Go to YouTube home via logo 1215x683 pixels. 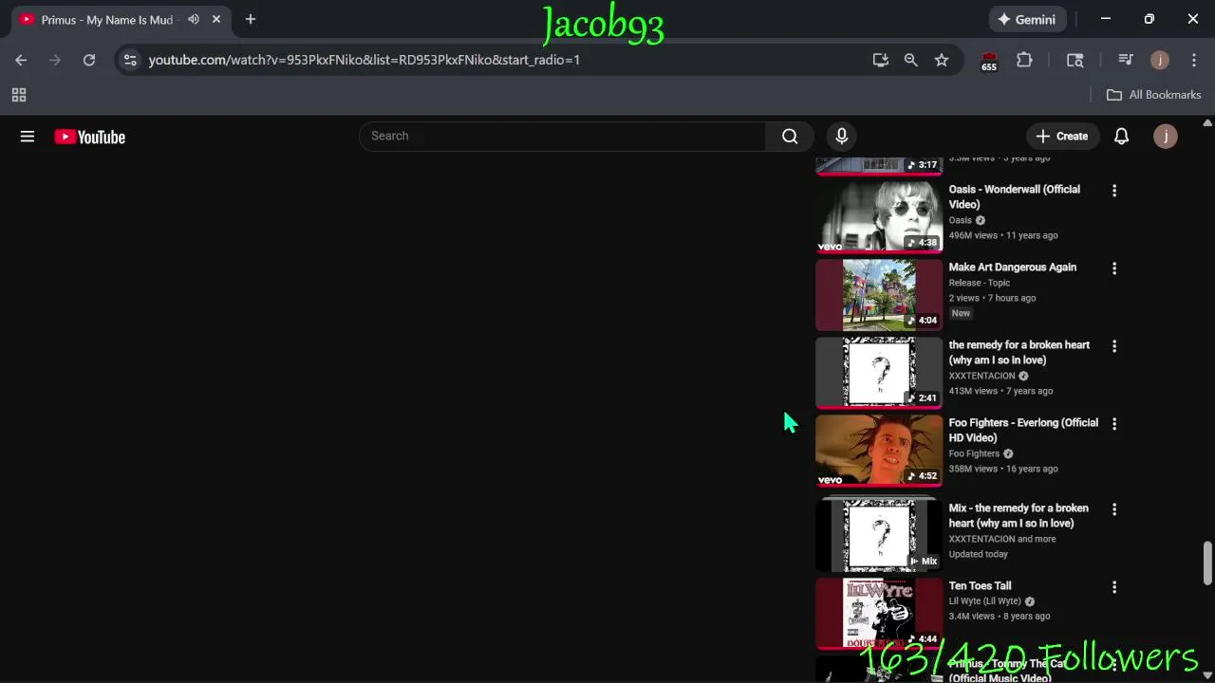tap(90, 137)
